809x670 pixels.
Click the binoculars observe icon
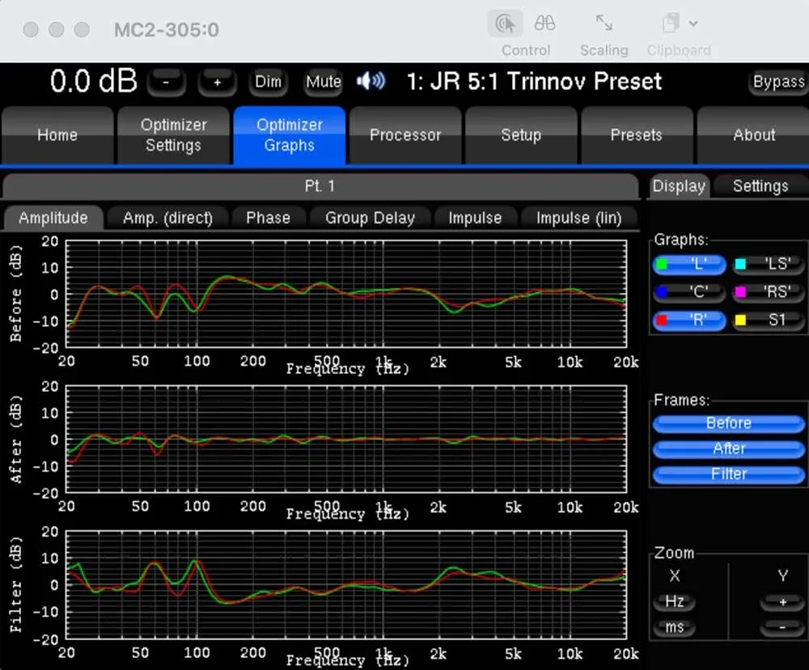[x=544, y=23]
